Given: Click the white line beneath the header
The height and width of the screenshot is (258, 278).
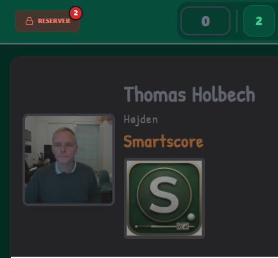Looking at the screenshot, I should [139, 44].
